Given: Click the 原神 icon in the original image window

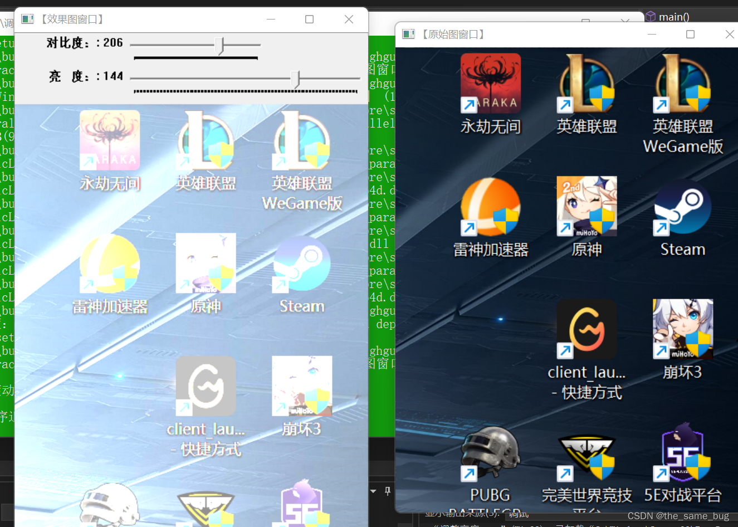Looking at the screenshot, I should (x=587, y=206).
